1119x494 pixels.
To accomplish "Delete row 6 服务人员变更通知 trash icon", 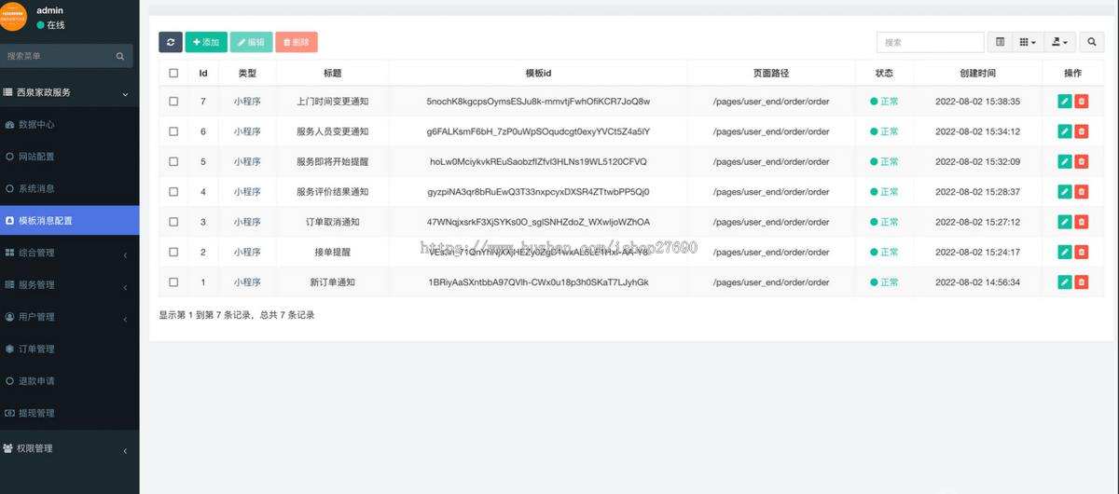I will pyautogui.click(x=1082, y=131).
